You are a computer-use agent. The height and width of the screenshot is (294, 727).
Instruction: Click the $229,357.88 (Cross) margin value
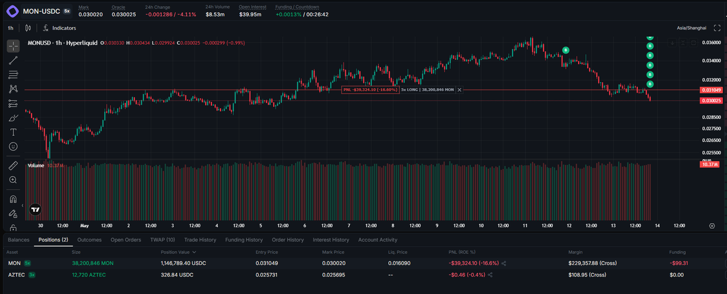(x=593, y=263)
